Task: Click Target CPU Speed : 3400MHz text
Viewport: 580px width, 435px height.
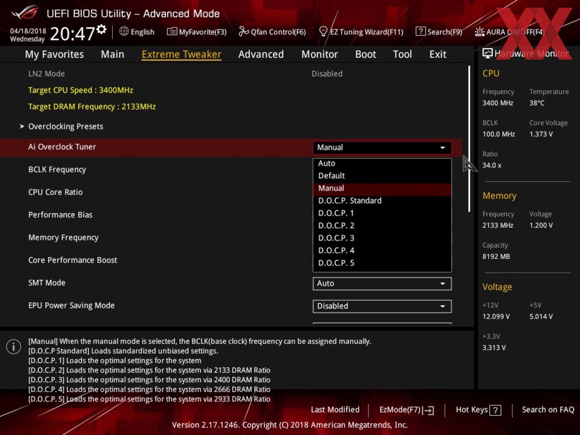Action: 81,90
